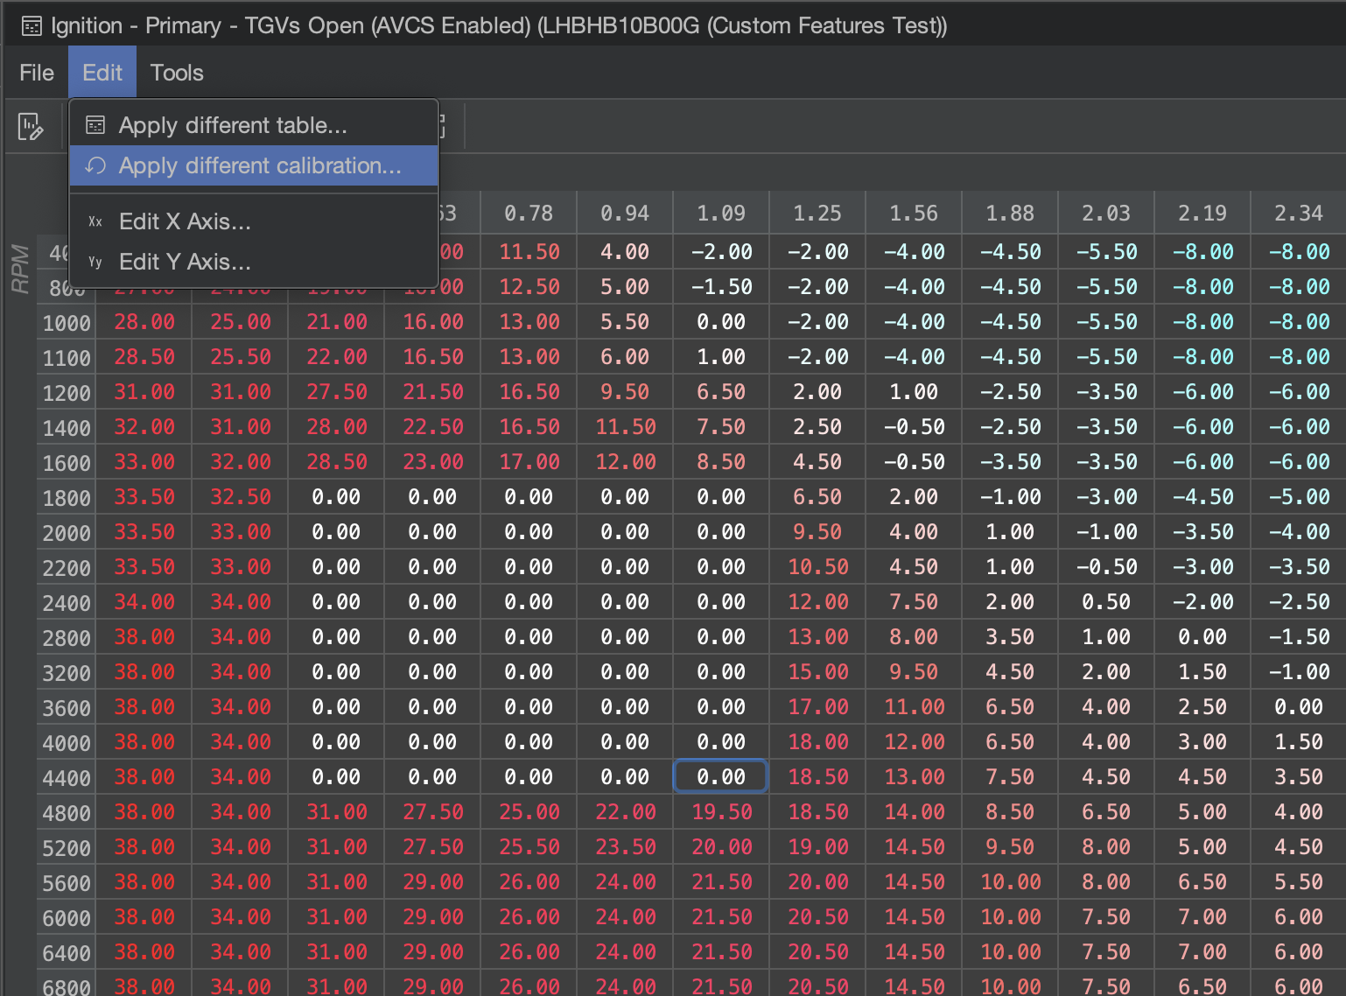Click the 15.00 cell in row 3200
1346x996 pixels.
click(817, 671)
